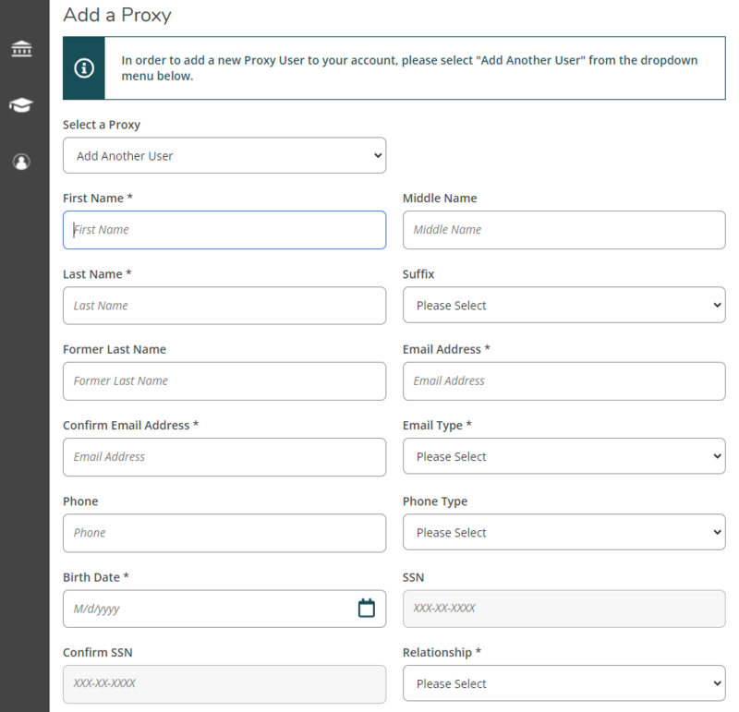Open the Select a Proxy dropdown
Image resolution: width=739 pixels, height=712 pixels.
(224, 154)
